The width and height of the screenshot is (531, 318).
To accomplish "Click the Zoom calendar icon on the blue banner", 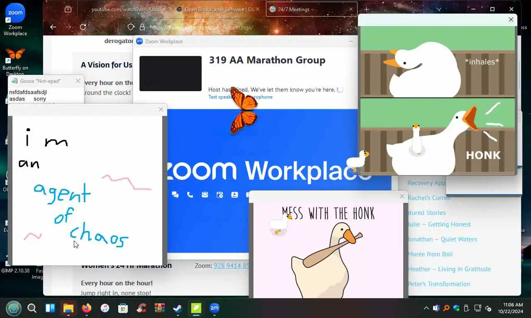I will pos(220,195).
